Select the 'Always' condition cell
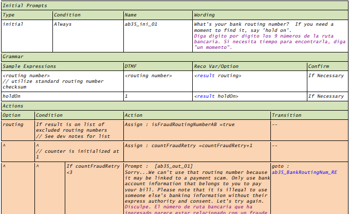This screenshot has width=349, height=214. click(88, 36)
